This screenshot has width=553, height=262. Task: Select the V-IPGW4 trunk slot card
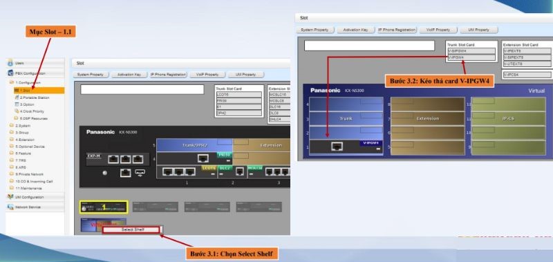click(471, 57)
